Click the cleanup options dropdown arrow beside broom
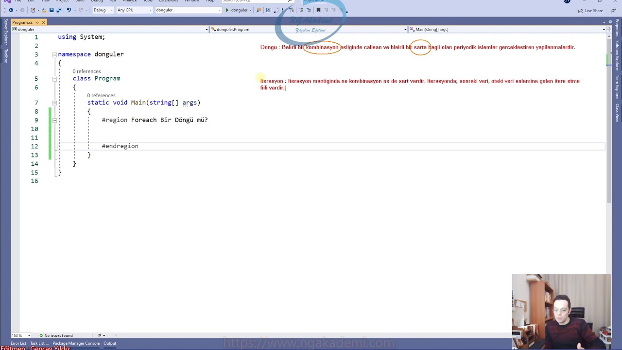The width and height of the screenshot is (622, 350). tap(104, 335)
